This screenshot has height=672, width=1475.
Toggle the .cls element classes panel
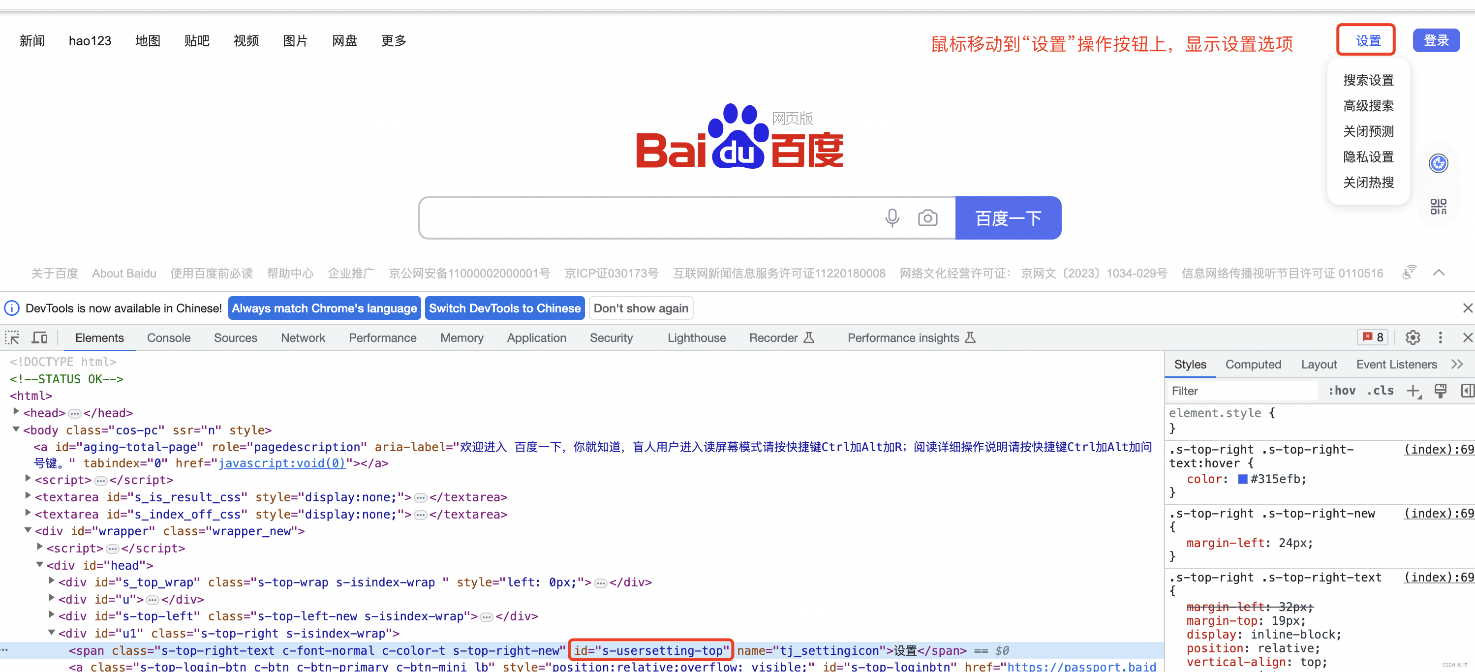(1380, 391)
